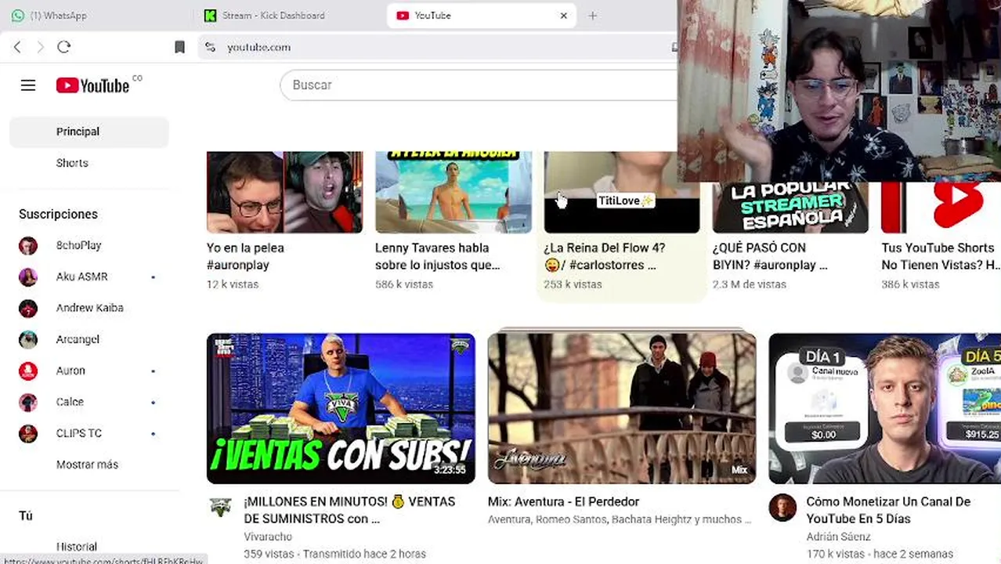
Task: Click Andrew Kaiba channel avatar
Action: point(28,308)
